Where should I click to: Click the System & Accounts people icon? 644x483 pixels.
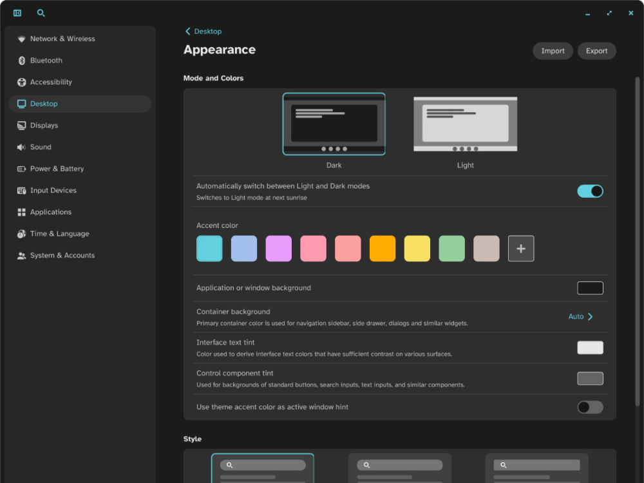coord(21,256)
